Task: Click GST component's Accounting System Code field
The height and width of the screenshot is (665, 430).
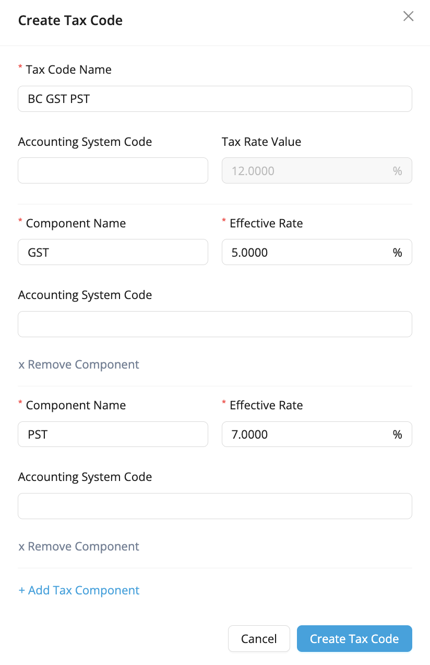Action: (x=214, y=324)
